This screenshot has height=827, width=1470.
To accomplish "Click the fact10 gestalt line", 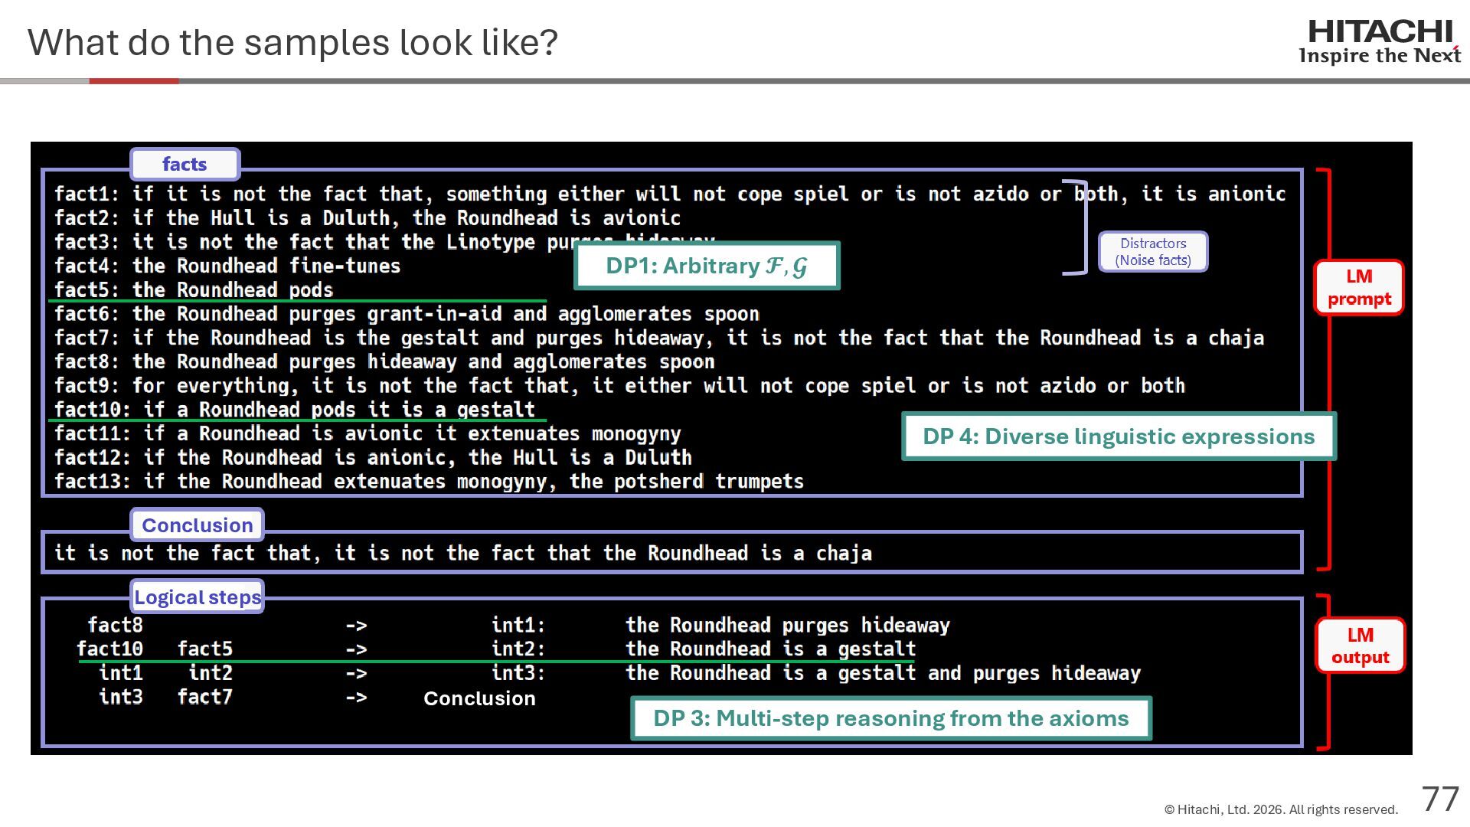I will click(295, 410).
